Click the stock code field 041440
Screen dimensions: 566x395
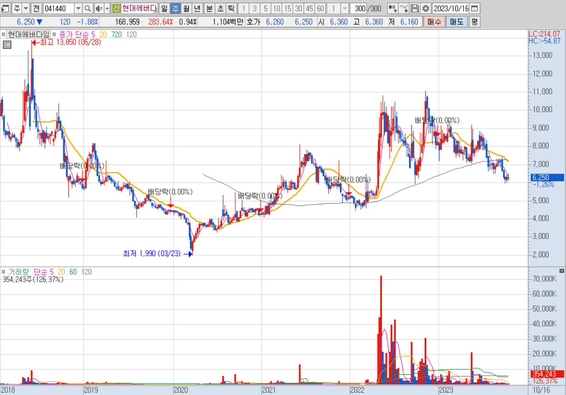(58, 8)
